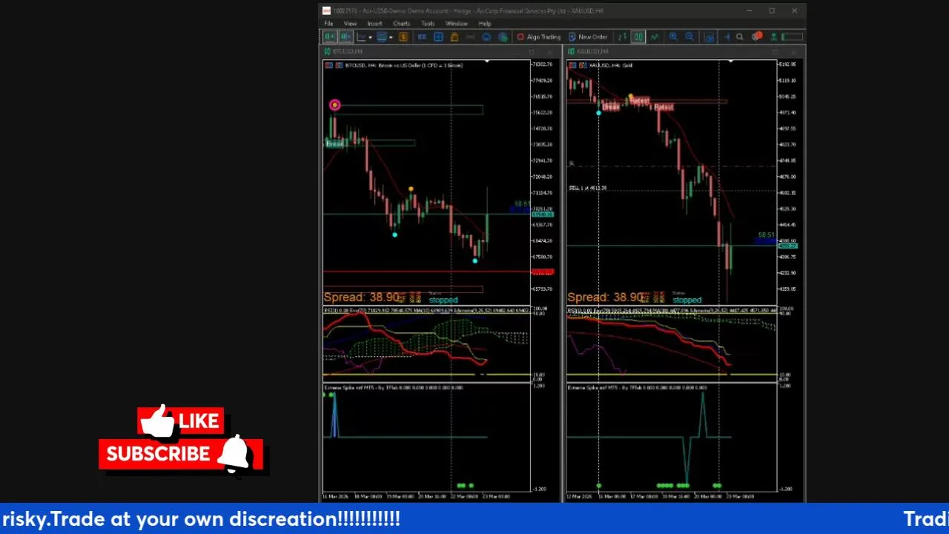Open the Help menu
Screen dimensions: 949x534
point(485,24)
